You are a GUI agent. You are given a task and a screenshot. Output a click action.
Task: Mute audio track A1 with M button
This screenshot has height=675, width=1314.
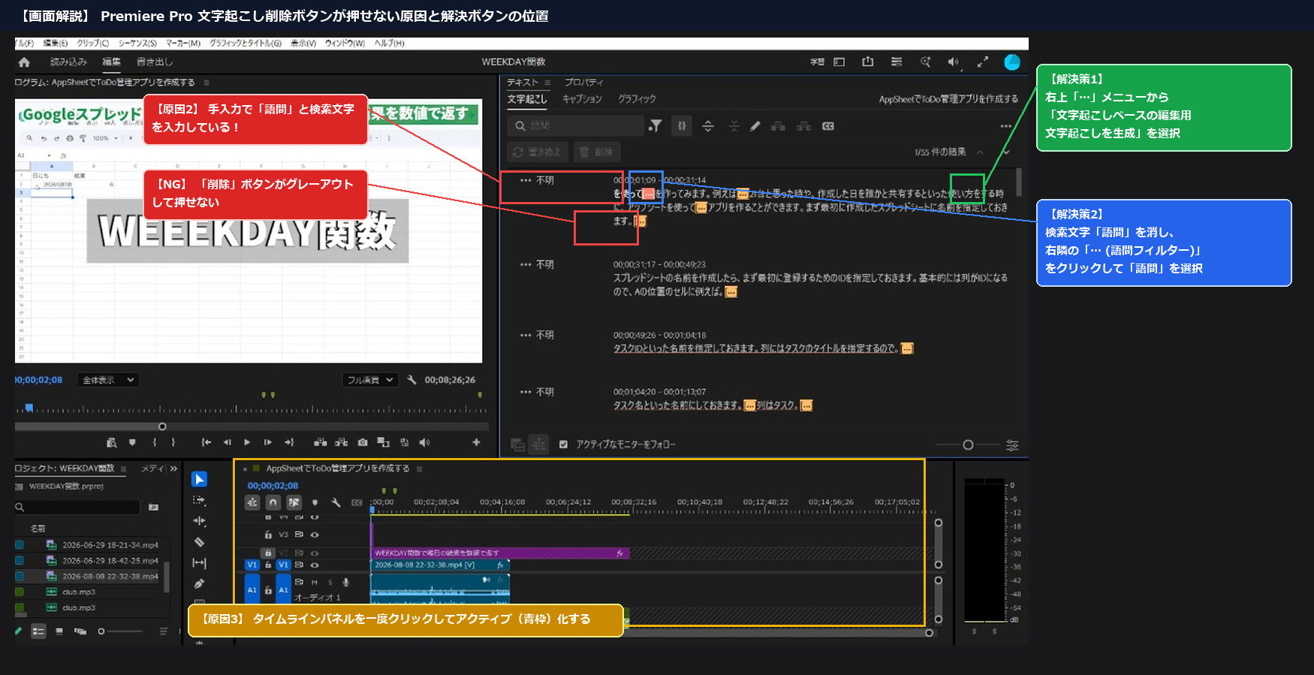click(x=315, y=582)
